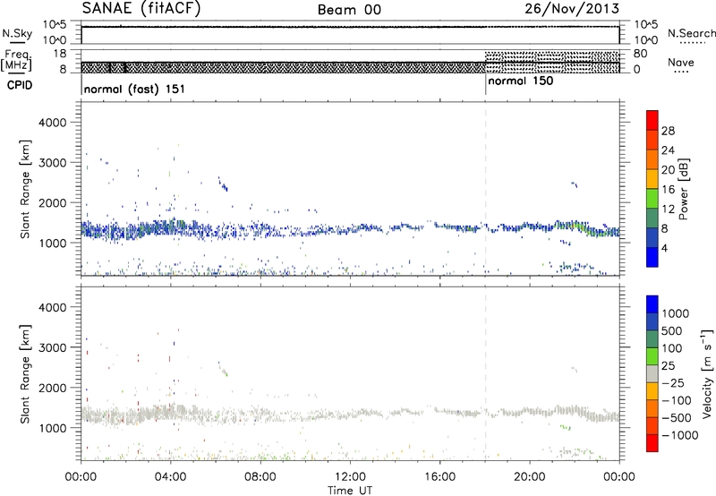
Task: Click the date 26/Nov/2013
Action: pyautogui.click(x=572, y=9)
